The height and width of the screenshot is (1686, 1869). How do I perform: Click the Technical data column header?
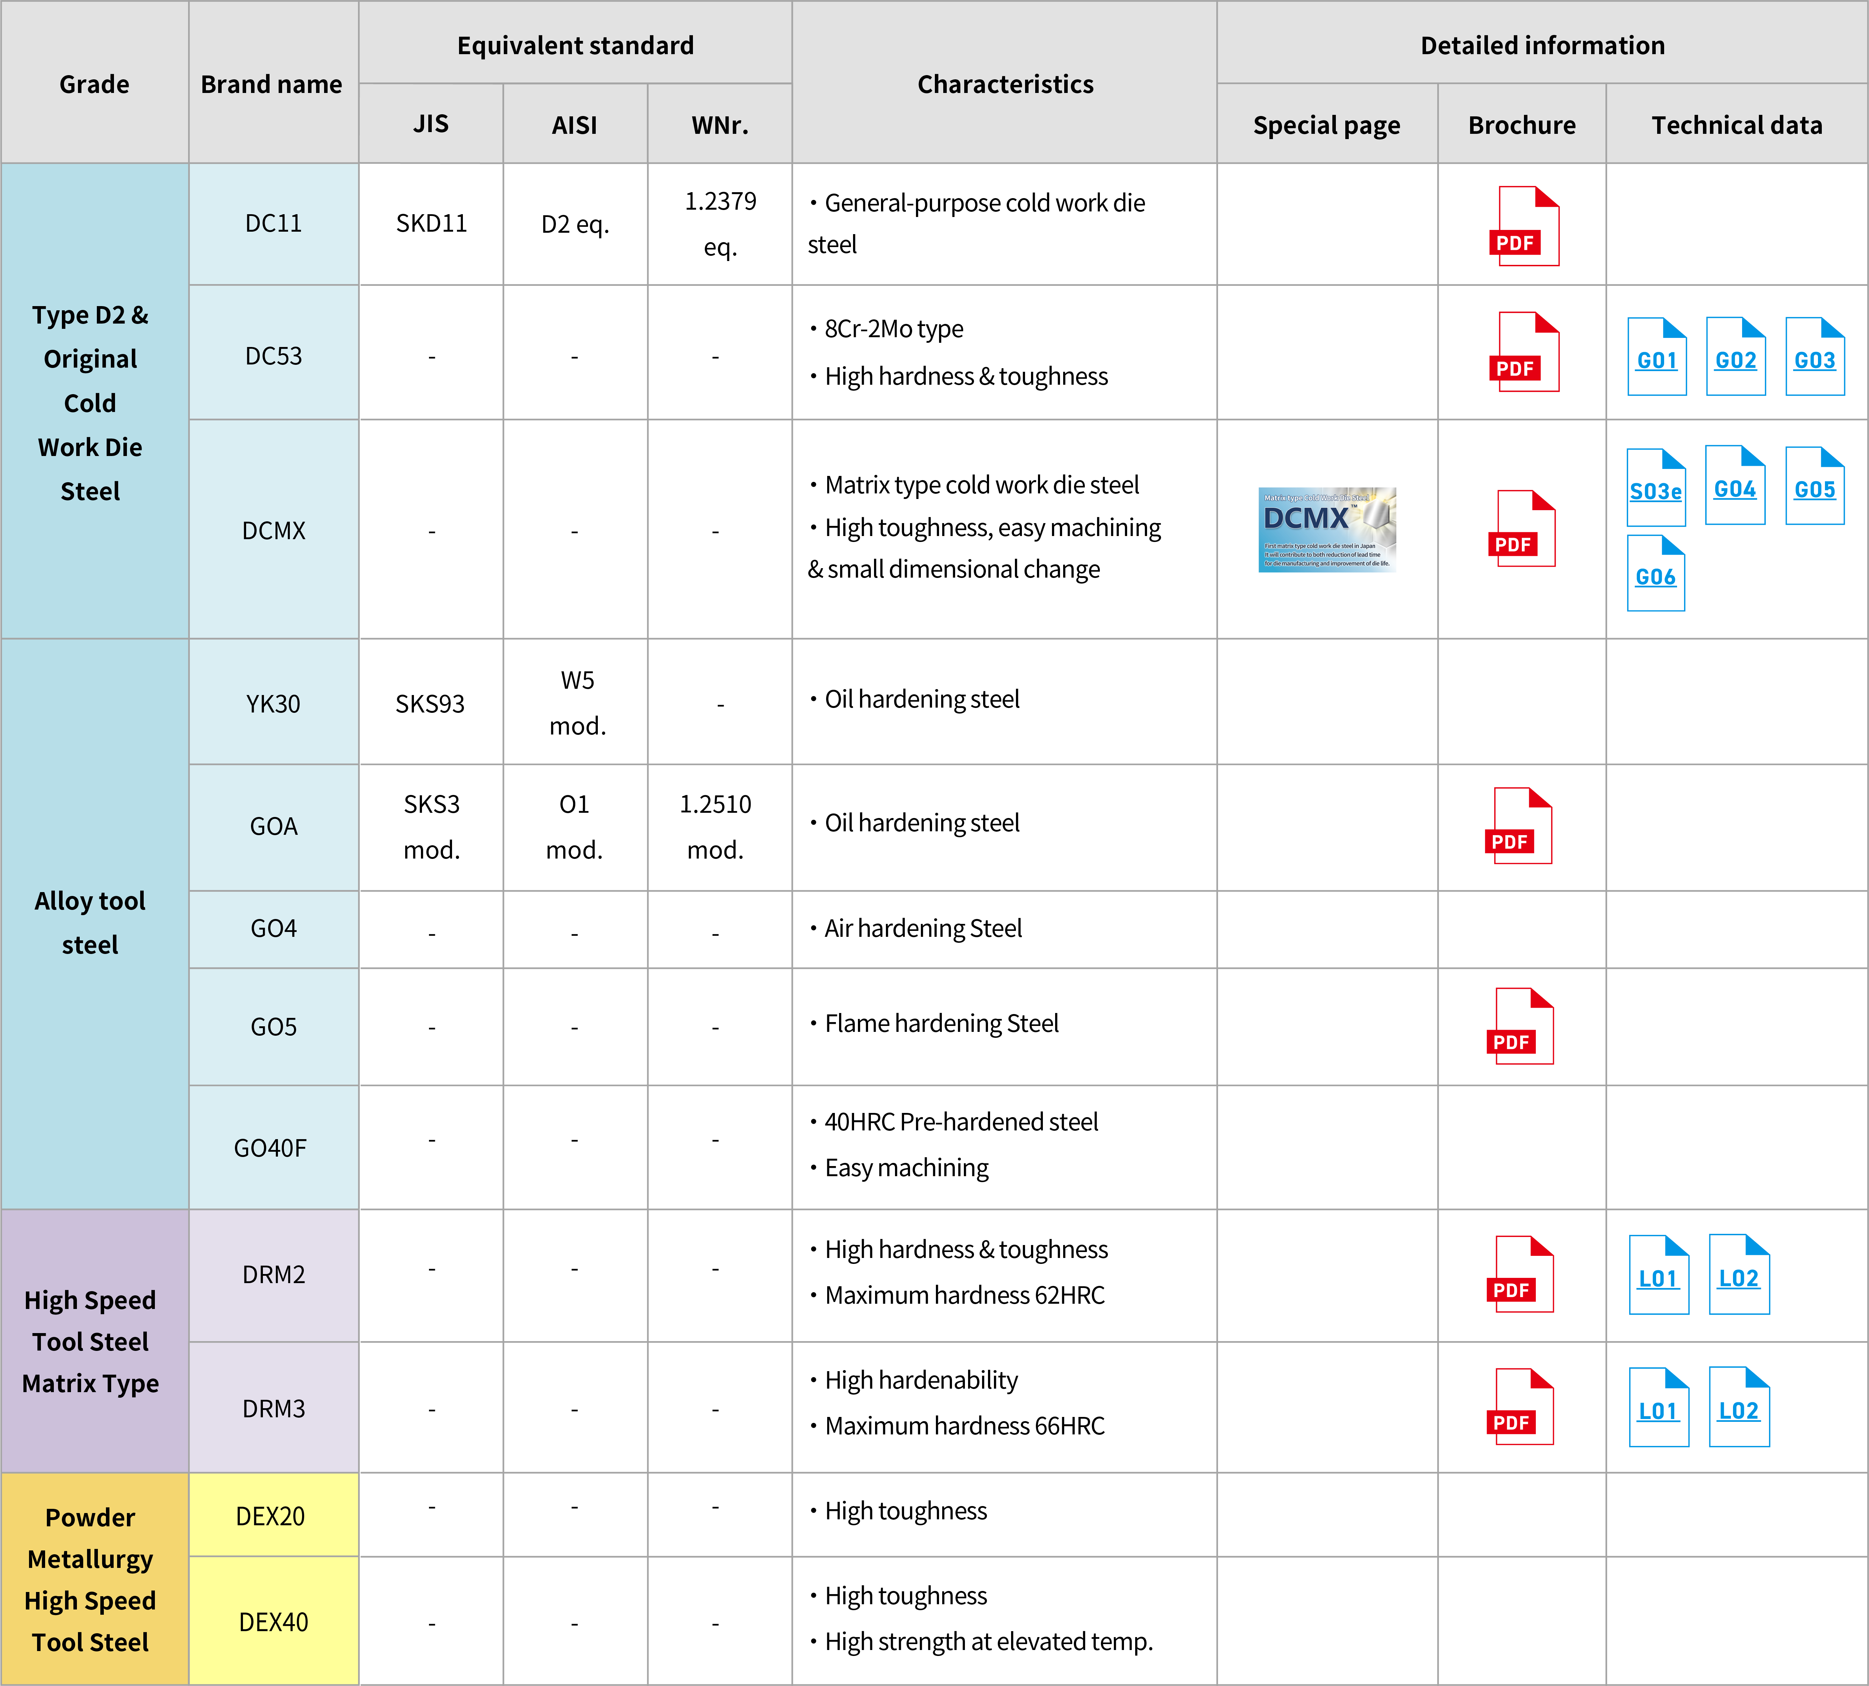click(1736, 124)
